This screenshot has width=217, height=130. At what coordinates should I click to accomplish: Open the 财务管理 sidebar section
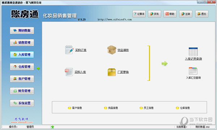coord(22,91)
